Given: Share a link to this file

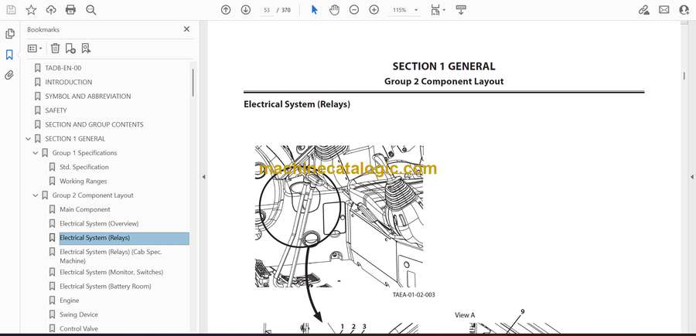Looking at the screenshot, I should 643,10.
